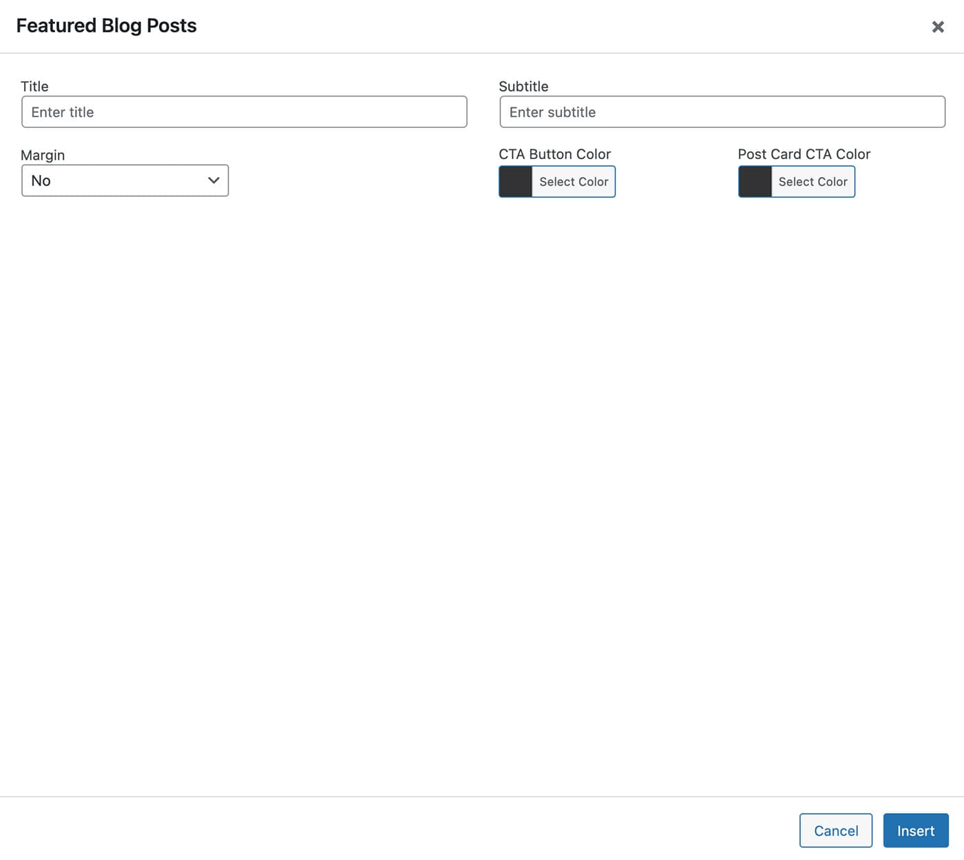Viewport: 964px width, 860px height.
Task: Click the Title input field
Action: [x=244, y=112]
